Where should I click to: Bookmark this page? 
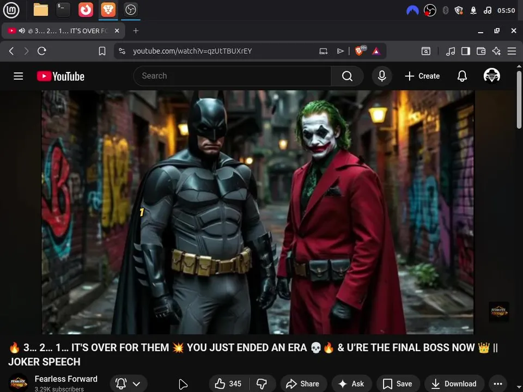[102, 51]
